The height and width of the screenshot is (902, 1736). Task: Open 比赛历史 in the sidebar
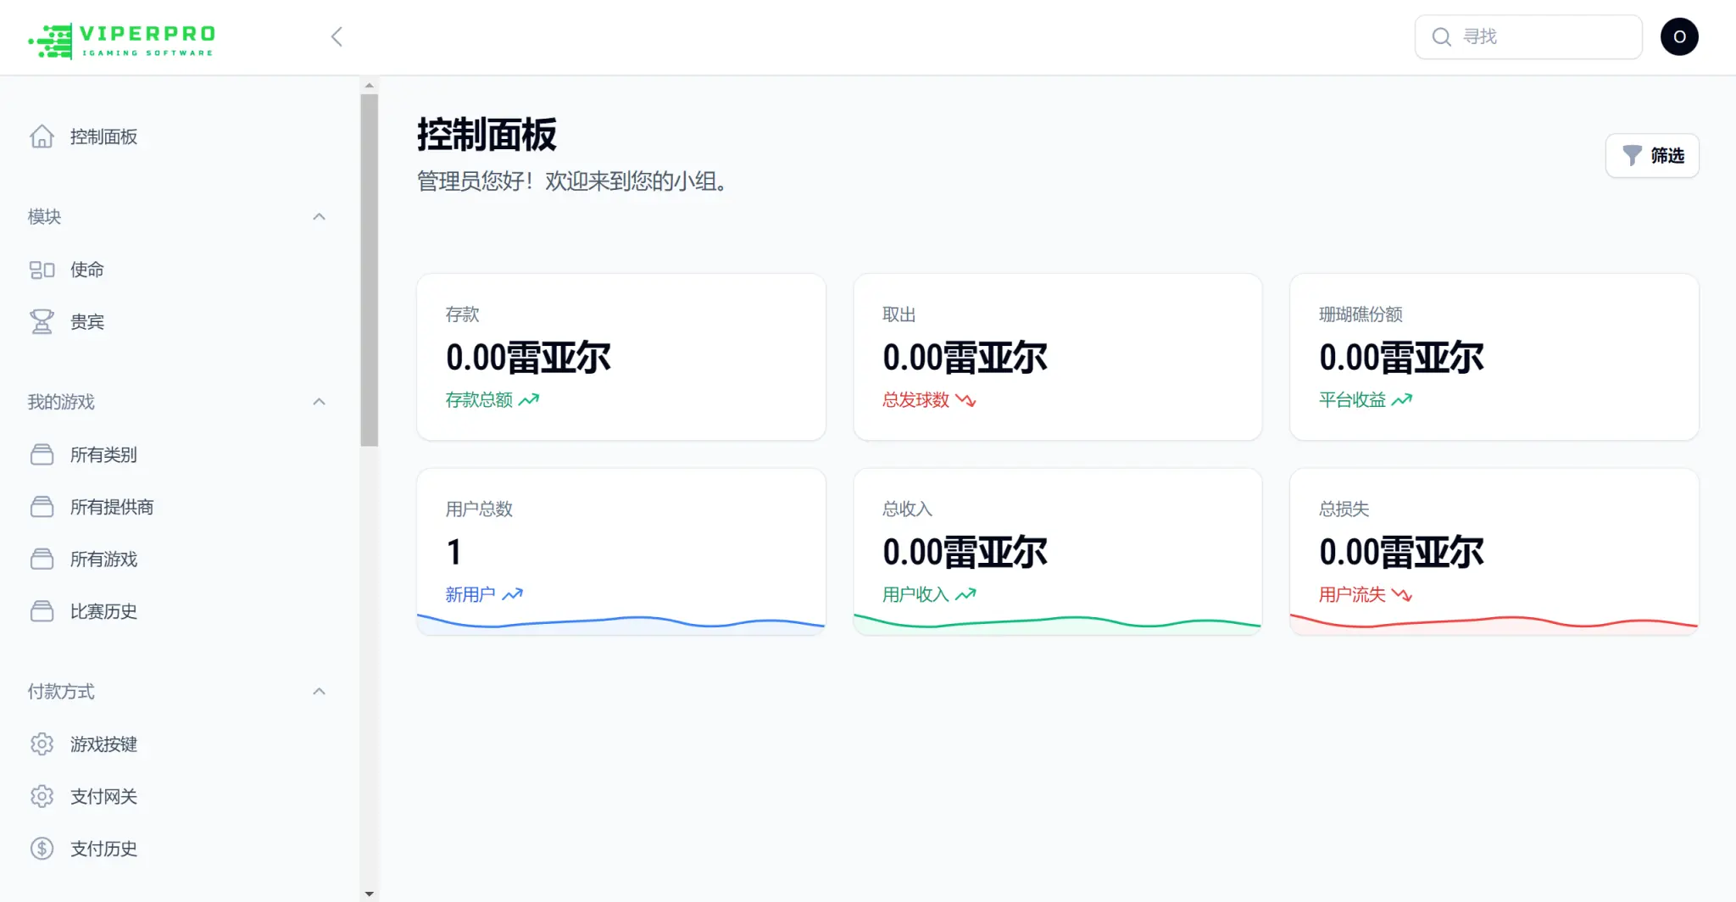tap(103, 612)
